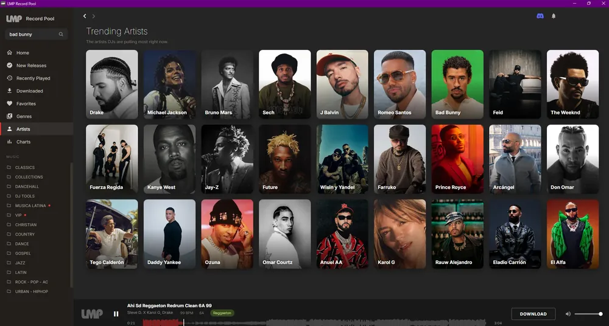Open the URBAN - HIPHOP folder
Screen dimensions: 609x326
tap(32, 291)
